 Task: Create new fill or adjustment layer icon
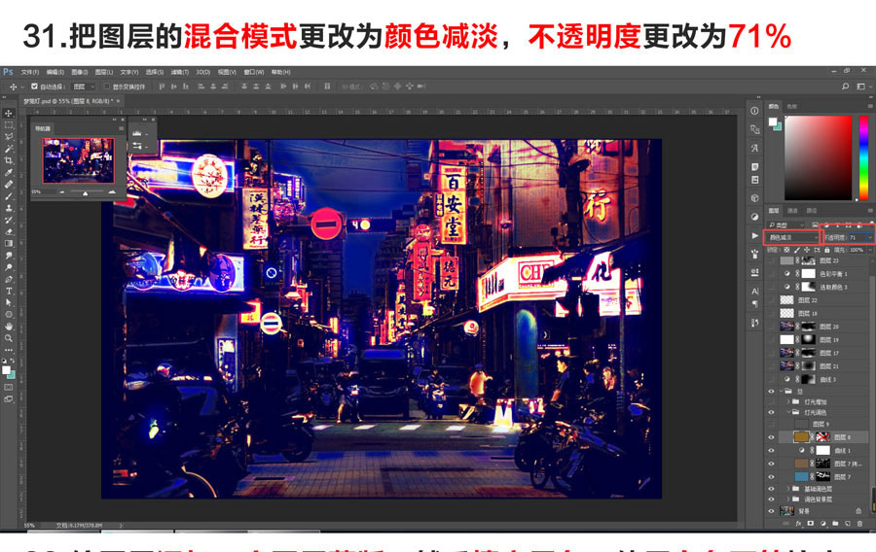(822, 524)
